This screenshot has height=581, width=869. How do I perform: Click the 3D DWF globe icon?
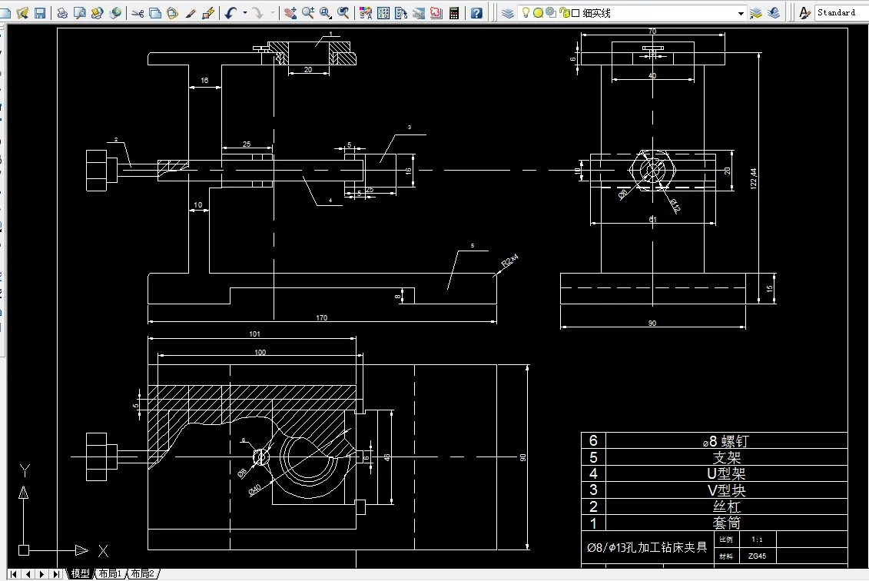click(x=115, y=13)
